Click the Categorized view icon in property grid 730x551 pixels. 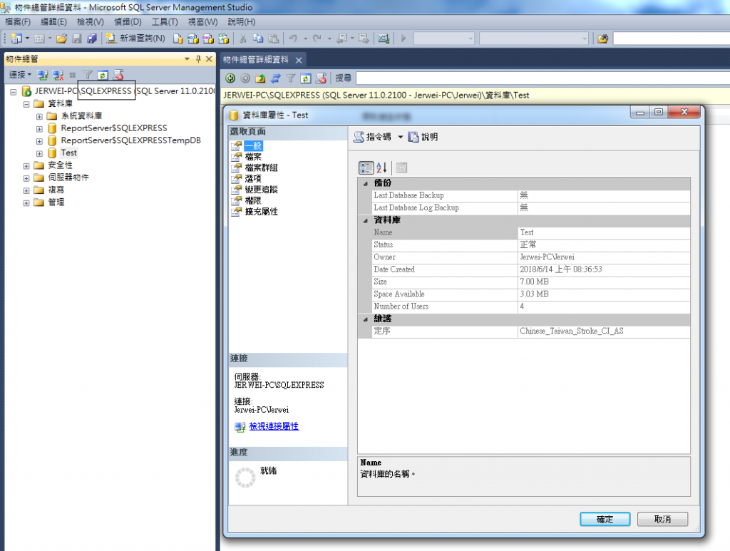(366, 168)
